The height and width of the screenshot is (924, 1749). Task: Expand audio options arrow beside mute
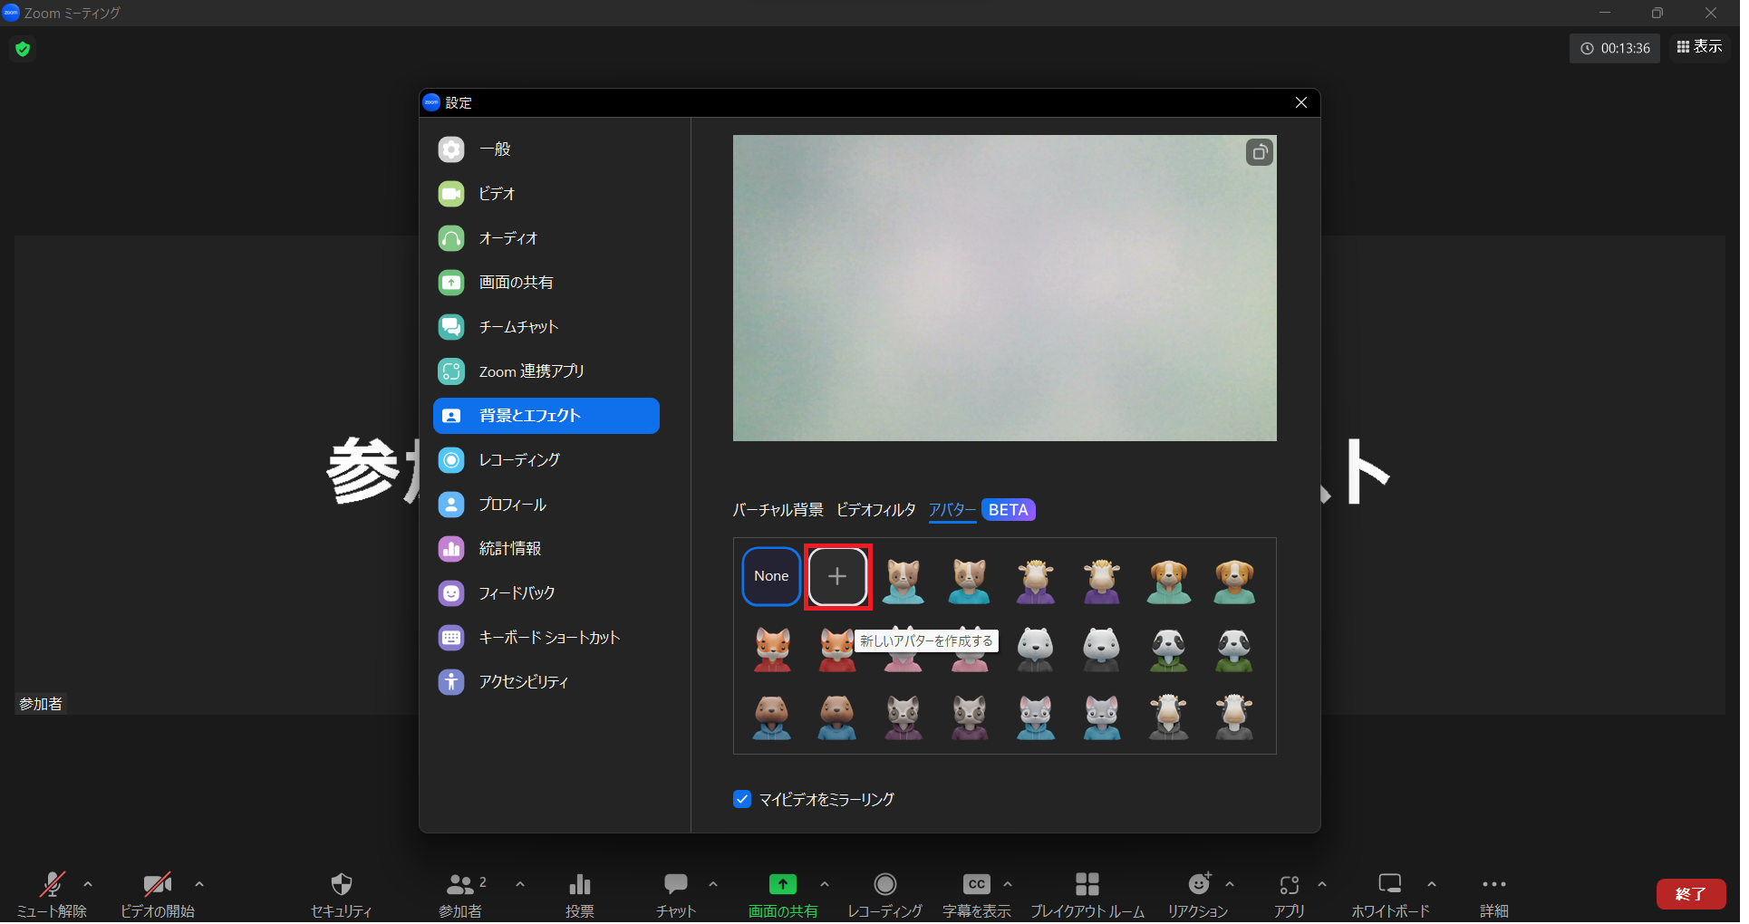(x=88, y=884)
